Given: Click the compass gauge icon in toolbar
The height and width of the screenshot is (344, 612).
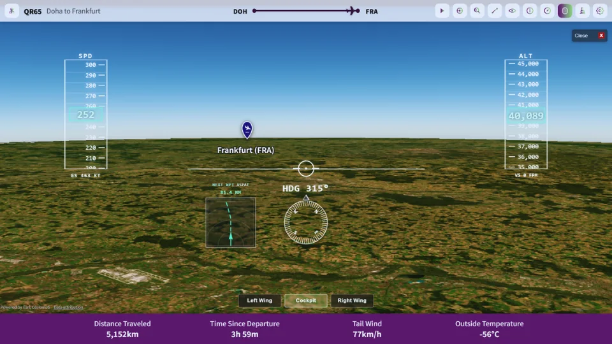Looking at the screenshot, I should point(547,11).
